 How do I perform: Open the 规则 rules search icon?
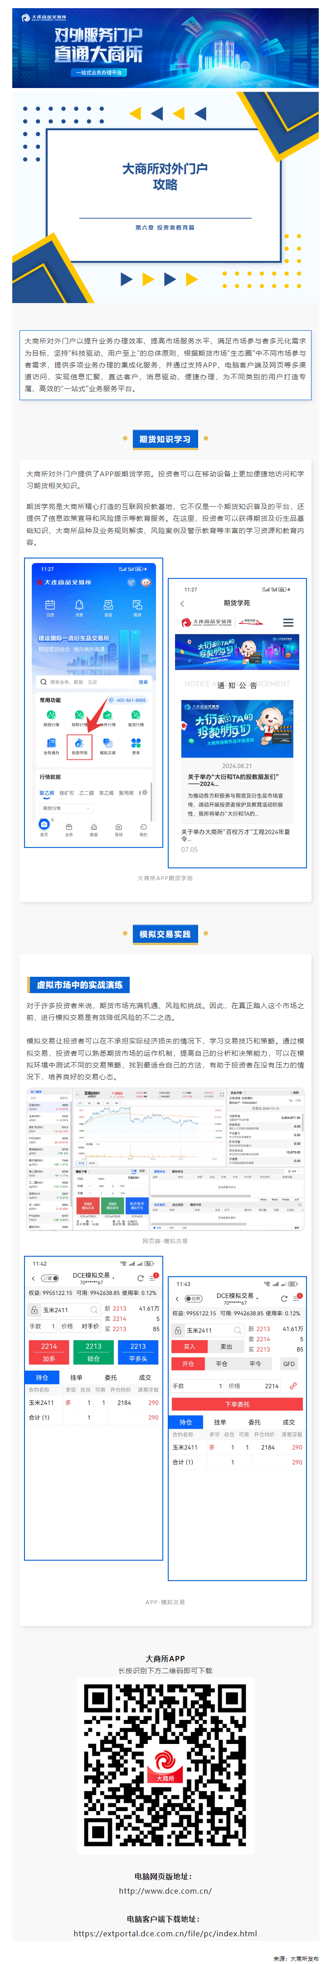coord(137,607)
